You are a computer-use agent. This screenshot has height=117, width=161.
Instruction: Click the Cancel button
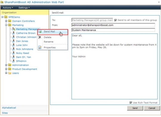(152, 108)
